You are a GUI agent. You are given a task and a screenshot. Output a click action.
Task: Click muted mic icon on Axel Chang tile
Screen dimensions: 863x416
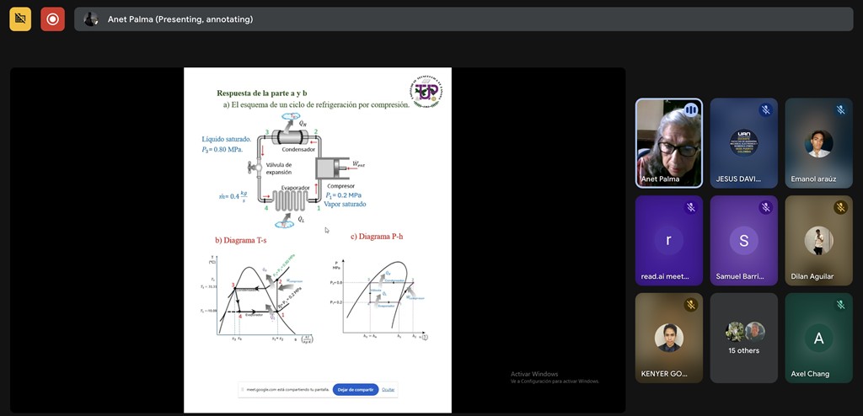(840, 305)
